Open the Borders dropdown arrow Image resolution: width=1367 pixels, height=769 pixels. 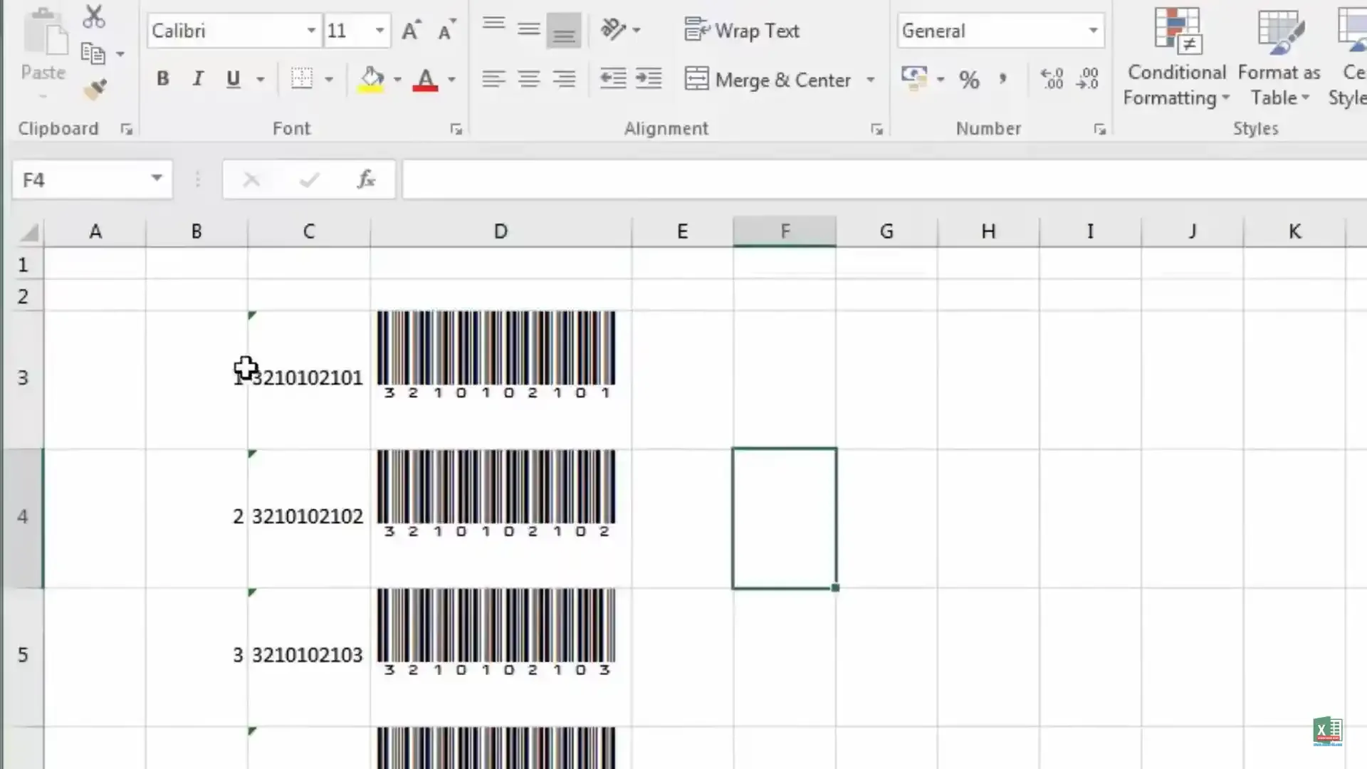pyautogui.click(x=329, y=79)
